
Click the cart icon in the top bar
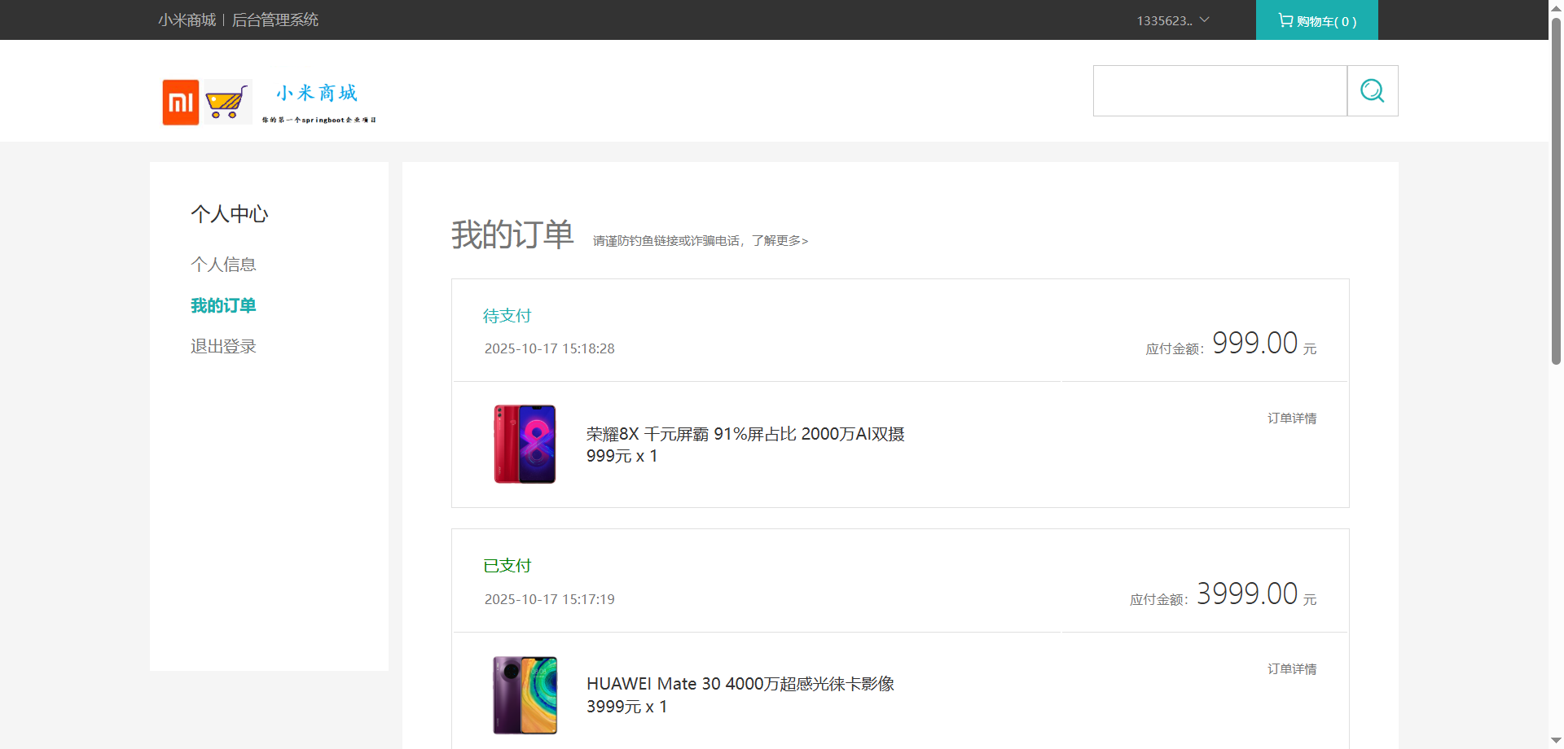click(x=1285, y=20)
